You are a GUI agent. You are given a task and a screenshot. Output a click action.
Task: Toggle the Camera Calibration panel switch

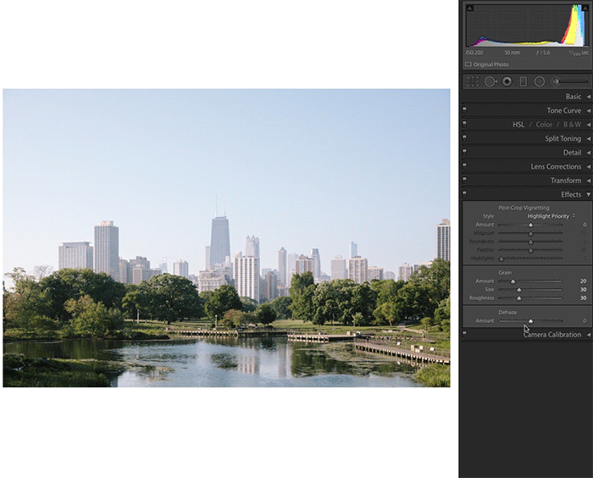pyautogui.click(x=465, y=334)
